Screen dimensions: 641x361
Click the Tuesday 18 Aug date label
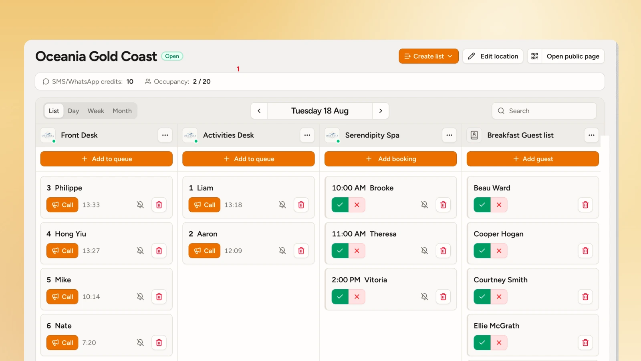[320, 111]
